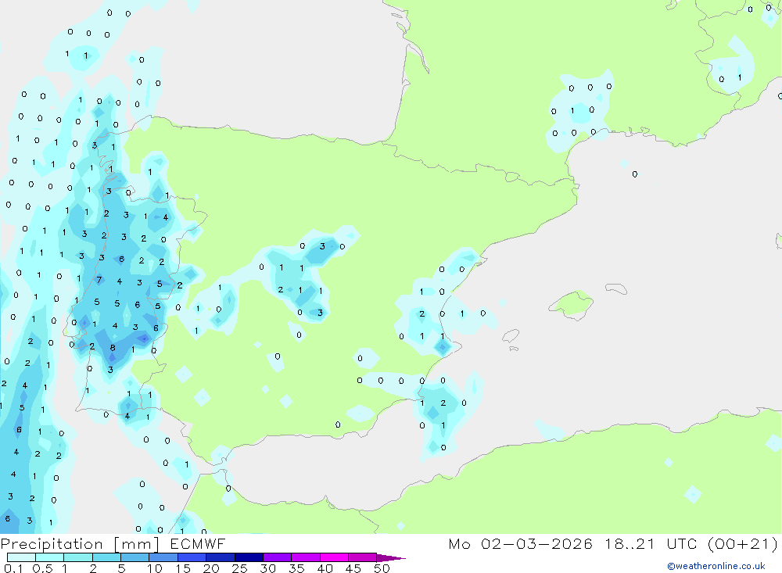Click the 35–40 mm legend swatch
The height and width of the screenshot is (573, 782).
[306, 557]
